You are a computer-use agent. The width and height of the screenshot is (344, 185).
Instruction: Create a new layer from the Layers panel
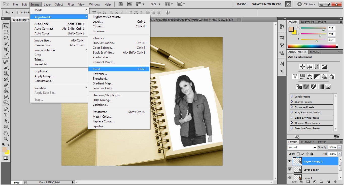click(328, 182)
